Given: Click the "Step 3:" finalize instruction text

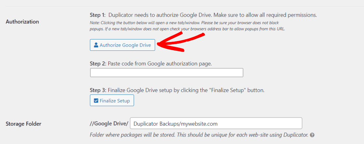Looking at the screenshot, I should [177, 91].
